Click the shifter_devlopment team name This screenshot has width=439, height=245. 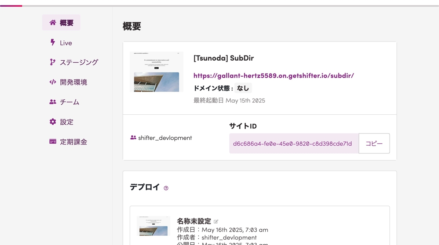(x=165, y=138)
